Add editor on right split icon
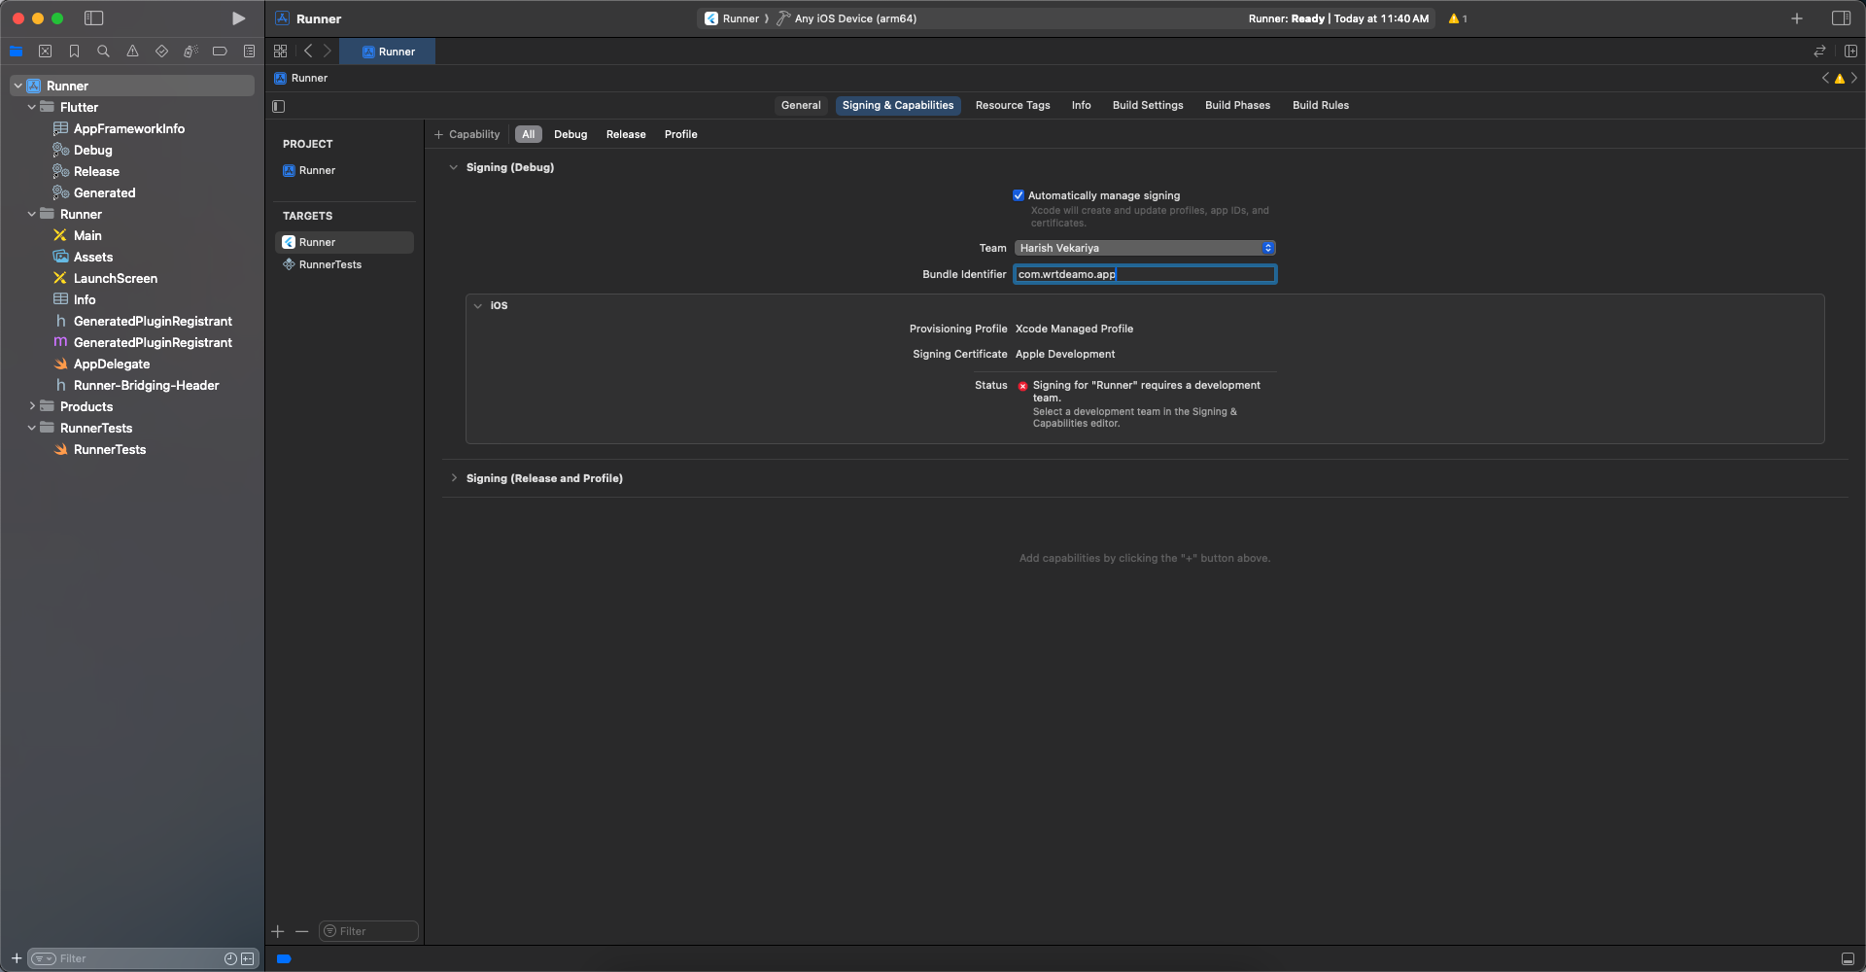This screenshot has width=1866, height=972. pos(1850,52)
